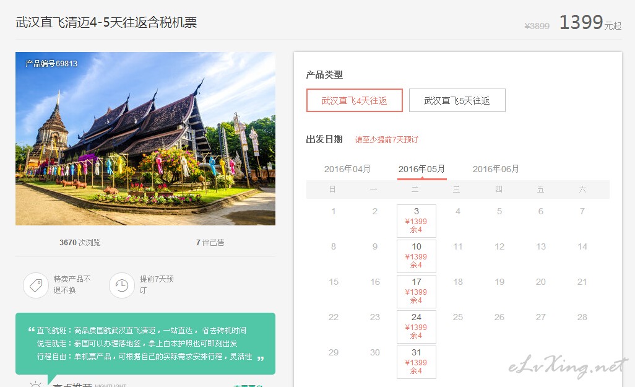Click calendar date 8
635x387 pixels.
click(x=334, y=246)
